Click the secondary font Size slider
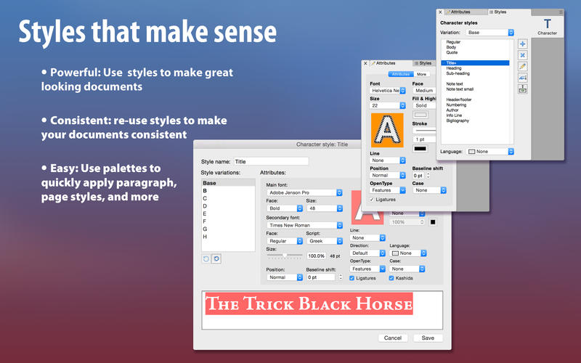Image resolution: width=581 pixels, height=363 pixels. pos(285,256)
